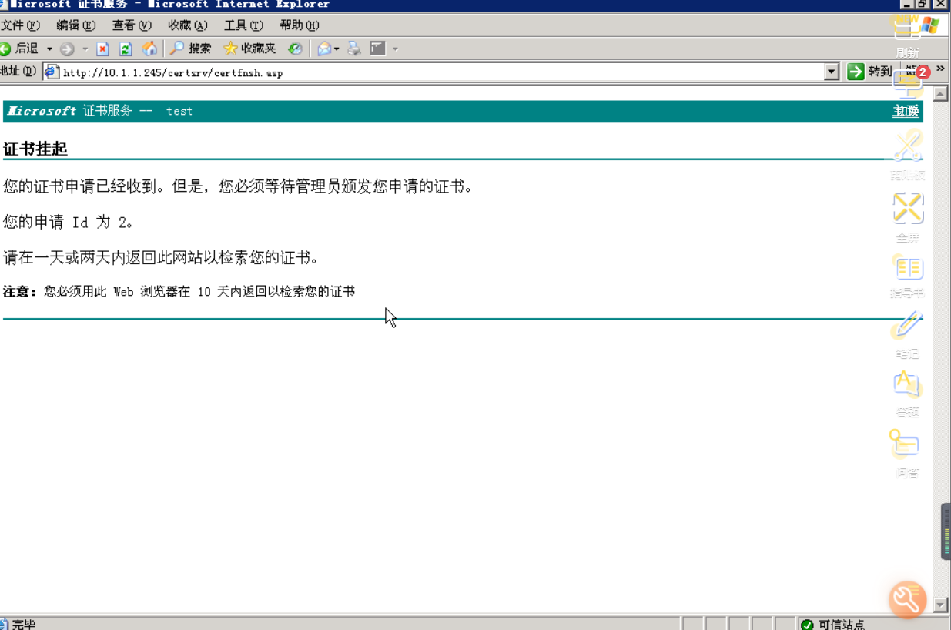Open the 指导书 guidebook sidebar icon
951x630 pixels.
[x=908, y=277]
